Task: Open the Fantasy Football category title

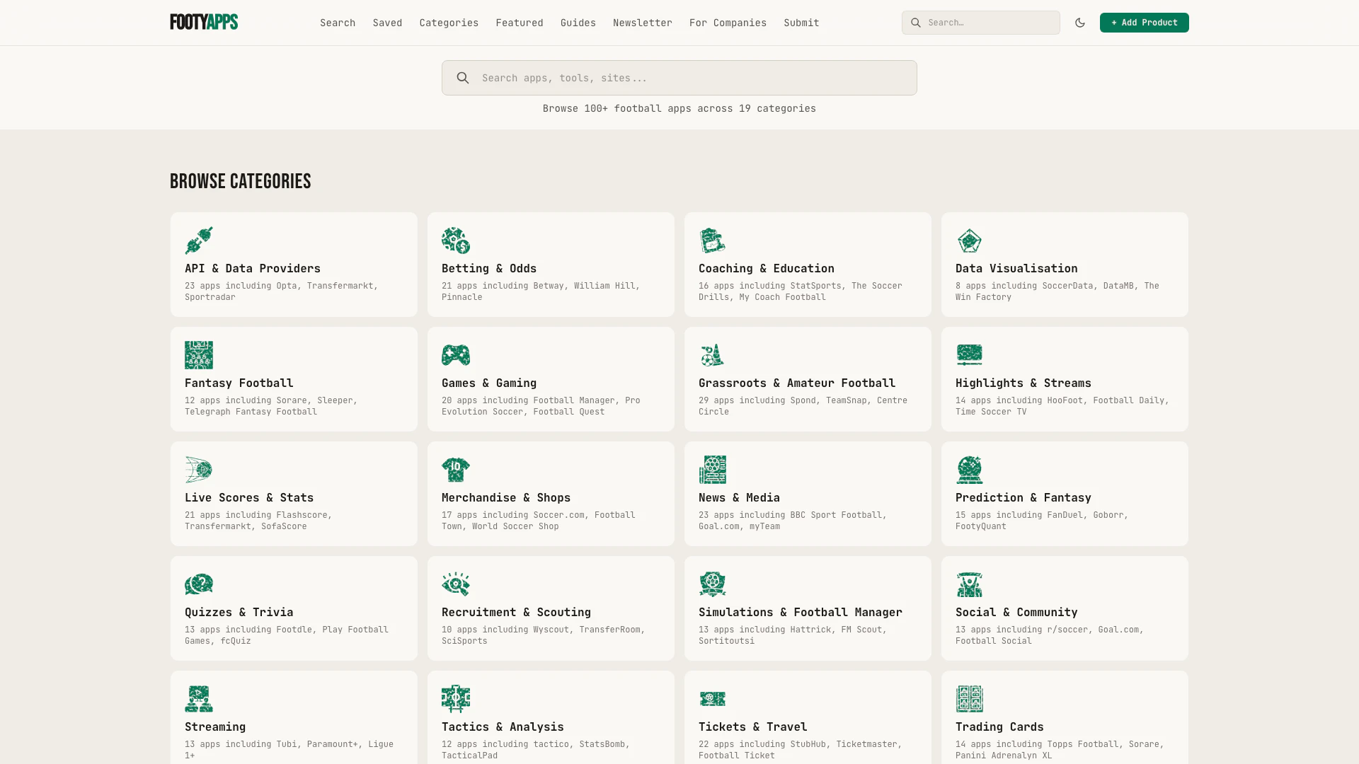Action: point(239,383)
